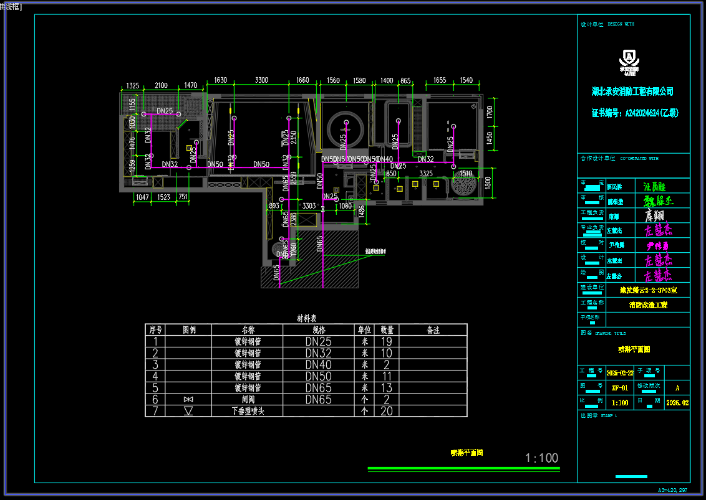
Task: Select the white handwritten signature in title block
Action: pos(654,215)
